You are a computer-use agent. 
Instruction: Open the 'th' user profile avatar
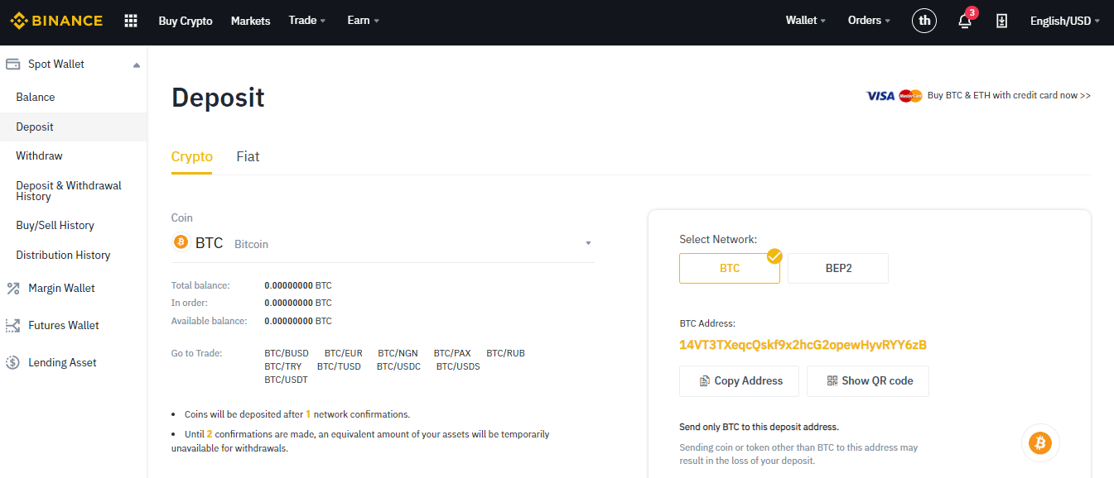[x=924, y=21]
